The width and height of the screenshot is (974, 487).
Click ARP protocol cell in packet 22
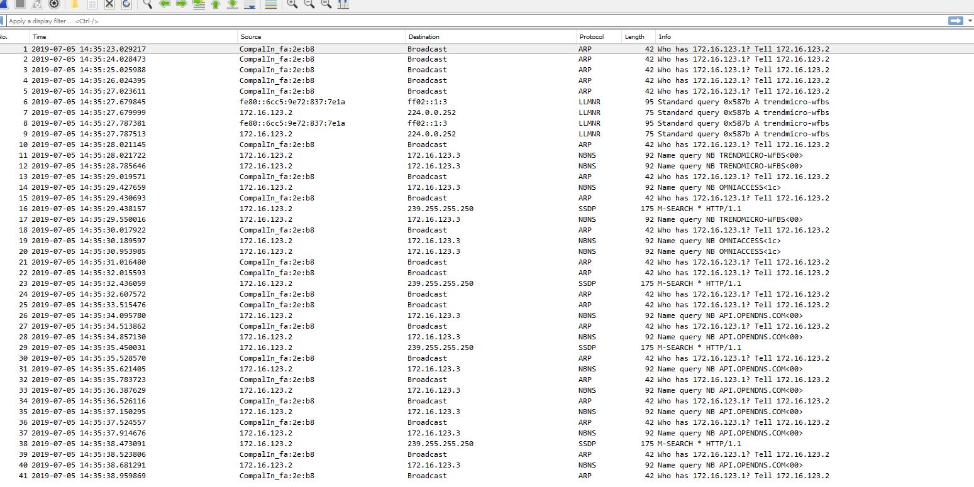(585, 273)
